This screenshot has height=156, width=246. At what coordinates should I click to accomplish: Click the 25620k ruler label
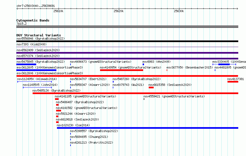coord(119,11)
